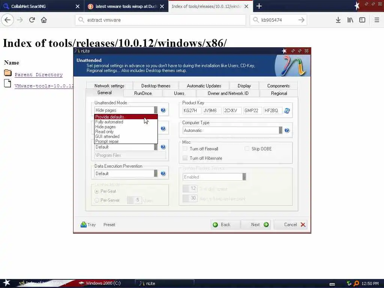This screenshot has width=384, height=288.
Task: Click the help icon beside Unattended Mode
Action: (x=163, y=110)
